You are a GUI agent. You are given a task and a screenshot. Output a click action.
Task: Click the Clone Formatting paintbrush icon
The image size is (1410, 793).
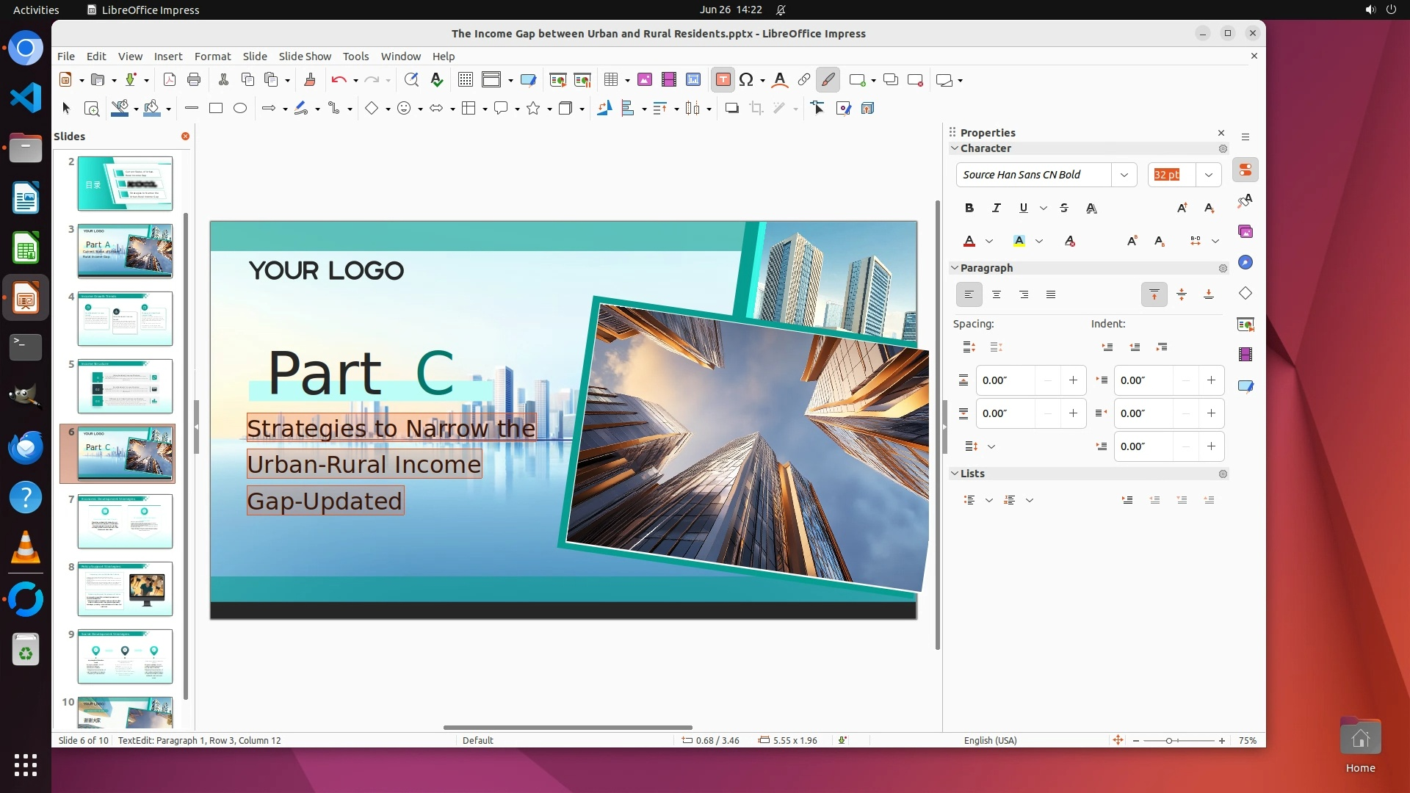tap(309, 80)
